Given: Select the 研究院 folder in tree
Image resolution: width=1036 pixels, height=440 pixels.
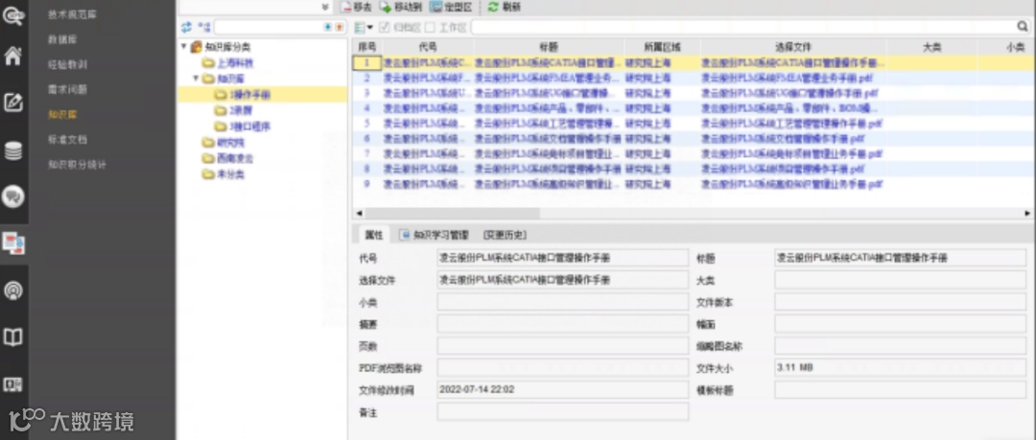Looking at the screenshot, I should [x=230, y=143].
